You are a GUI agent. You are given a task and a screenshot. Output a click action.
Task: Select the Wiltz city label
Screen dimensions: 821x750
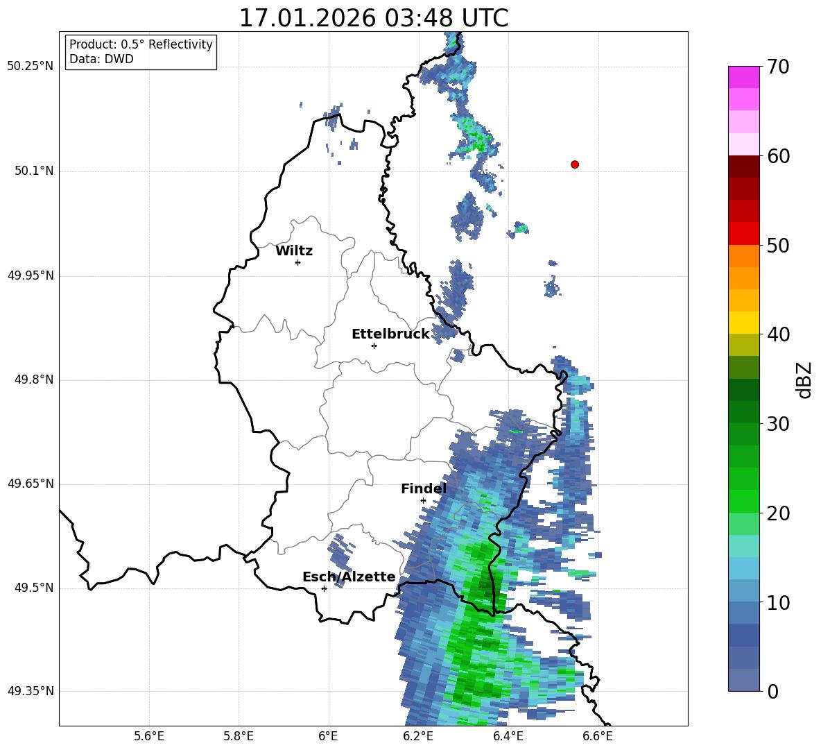pos(294,251)
